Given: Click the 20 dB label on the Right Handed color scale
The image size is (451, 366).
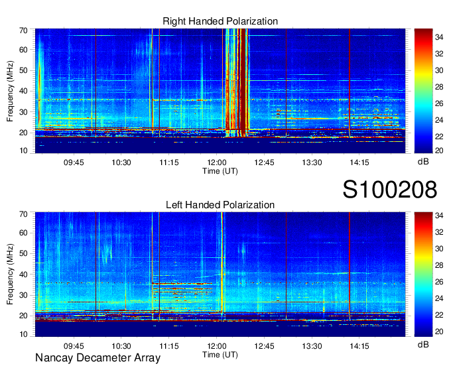Looking at the screenshot, I should (x=439, y=151).
